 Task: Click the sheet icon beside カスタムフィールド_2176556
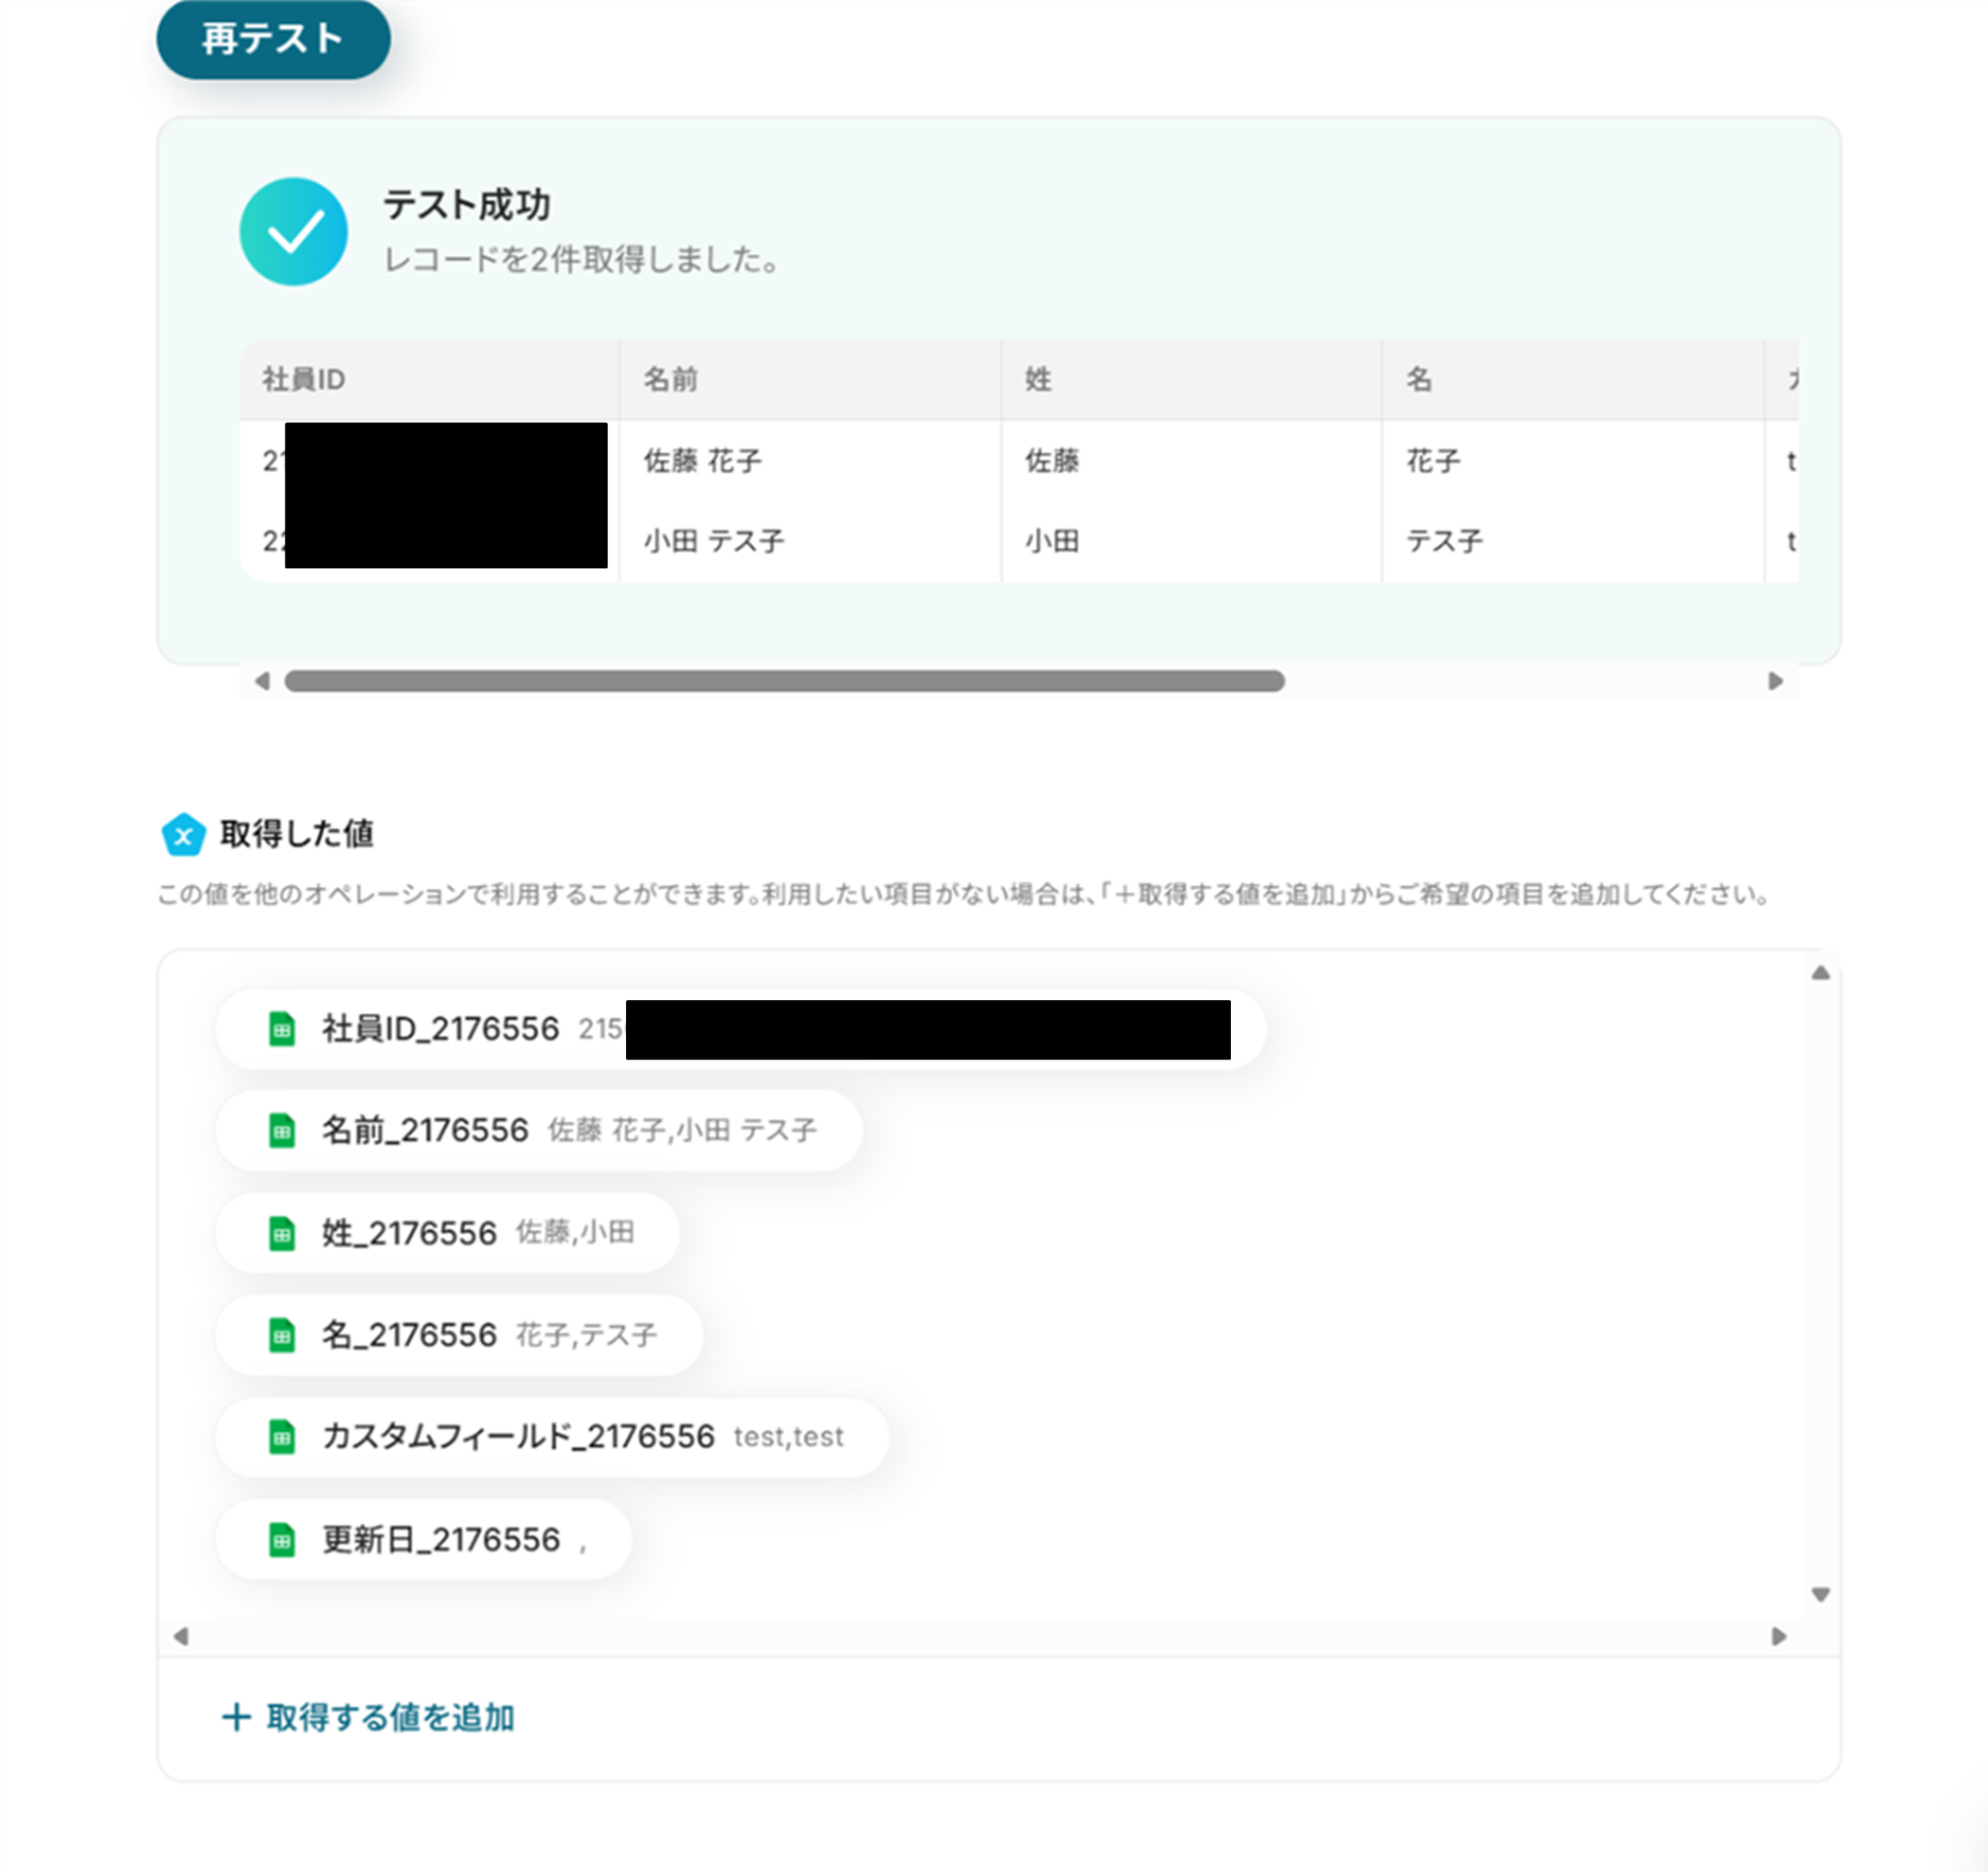[282, 1437]
